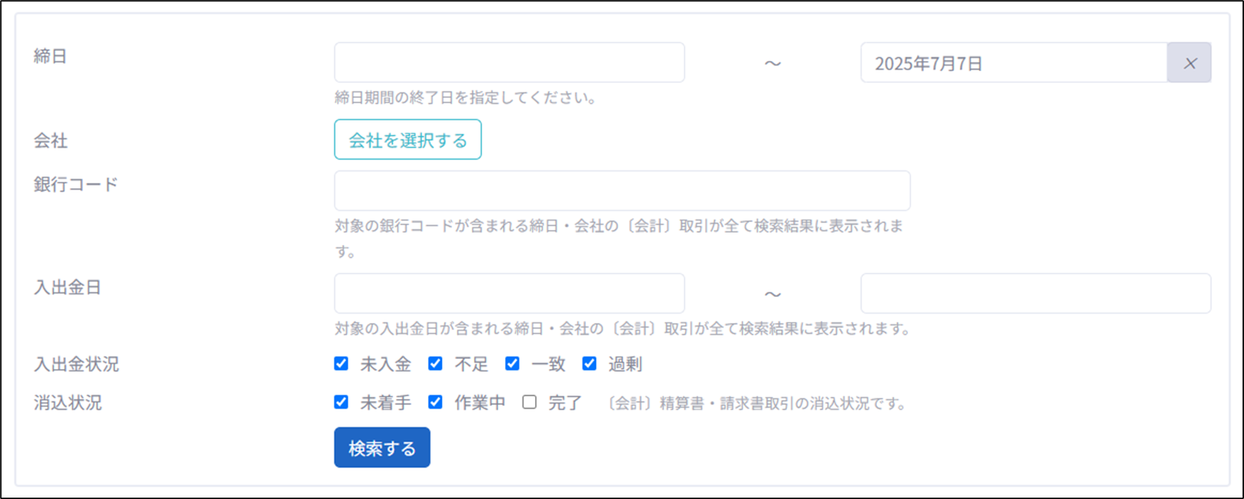
Task: Click the 銀行コード field label
Action: 76,184
